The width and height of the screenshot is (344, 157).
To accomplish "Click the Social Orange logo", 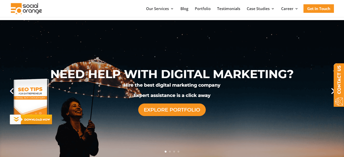I will [x=26, y=9].
